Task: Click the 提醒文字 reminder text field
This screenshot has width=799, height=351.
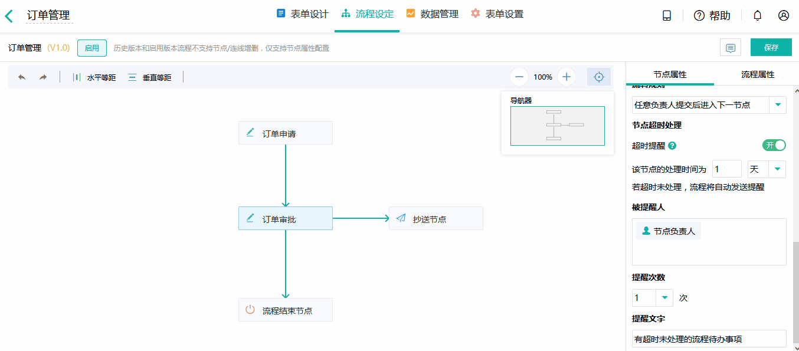Action: (x=709, y=339)
